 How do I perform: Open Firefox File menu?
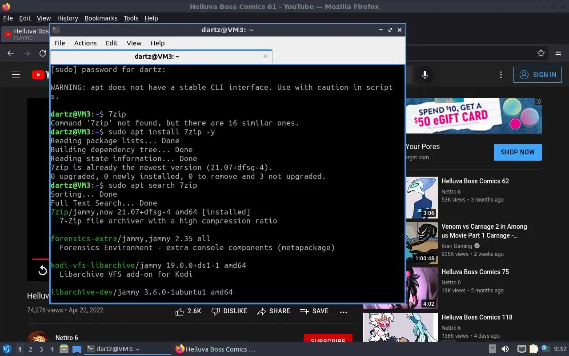tap(8, 18)
